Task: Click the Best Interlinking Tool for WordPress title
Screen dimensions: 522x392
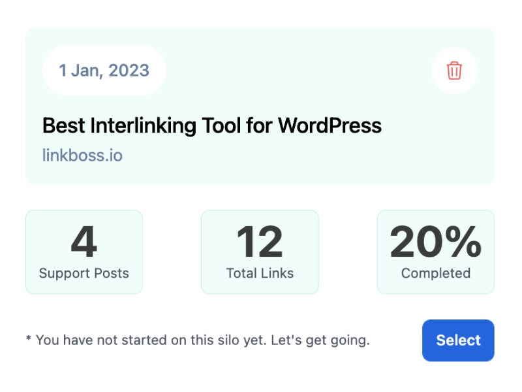Action: click(211, 126)
